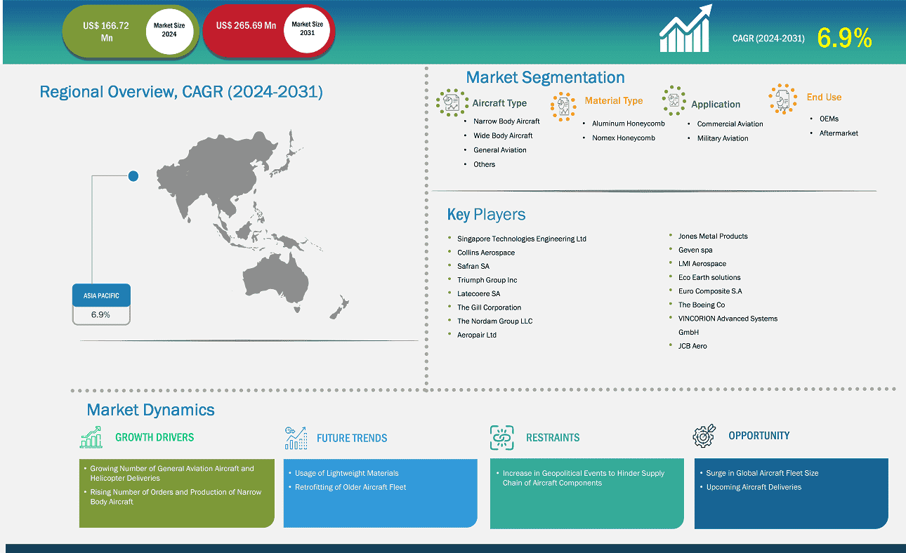Click The Gill Corporation entry
This screenshot has height=553, width=906.
coord(489,307)
